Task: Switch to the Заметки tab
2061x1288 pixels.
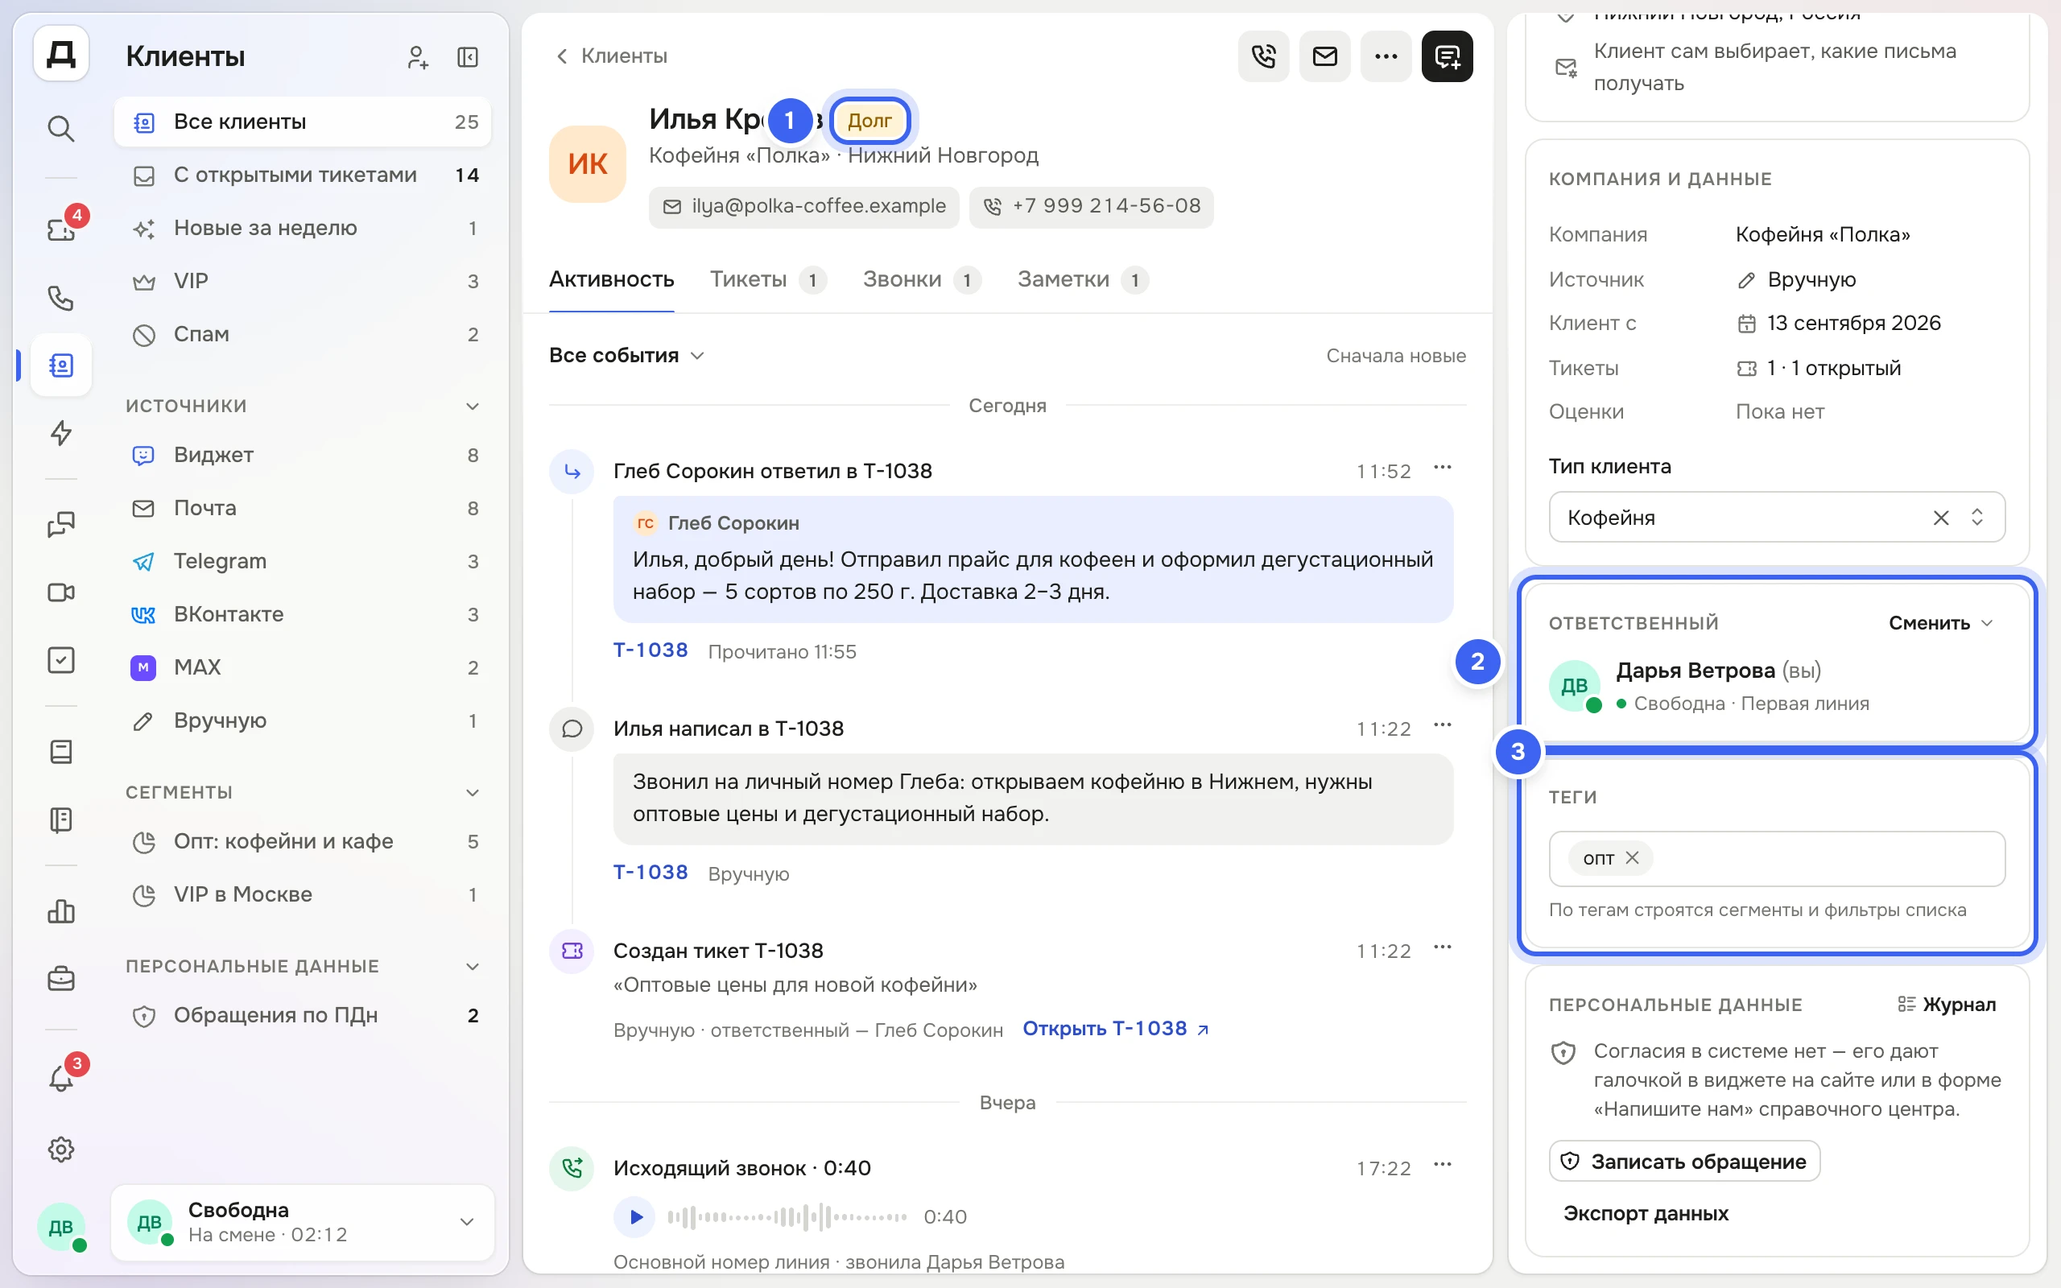Action: pyautogui.click(x=1083, y=279)
